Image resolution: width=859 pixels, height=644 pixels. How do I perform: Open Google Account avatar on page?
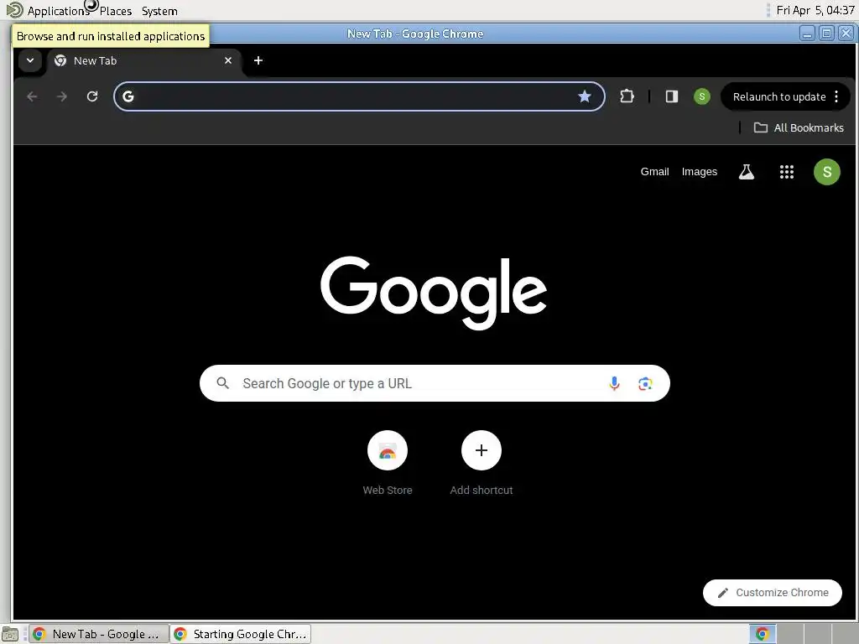pyautogui.click(x=826, y=172)
